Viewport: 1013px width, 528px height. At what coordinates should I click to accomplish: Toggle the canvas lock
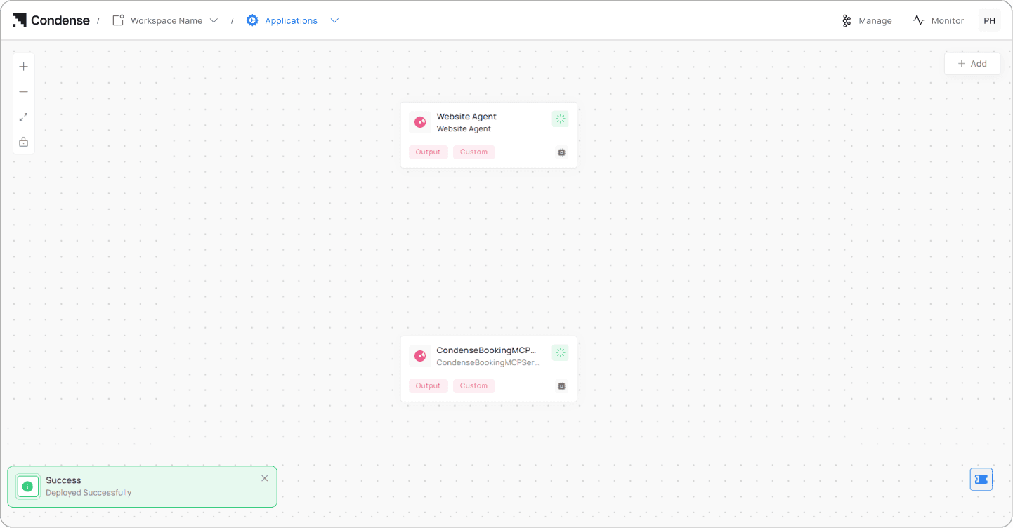pos(24,142)
